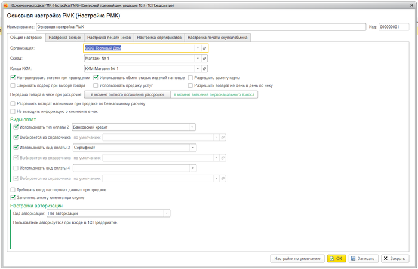This screenshot has height=269, width=418.
Task: Click the open icon in first 'по умолчанию' row
Action: (223, 137)
